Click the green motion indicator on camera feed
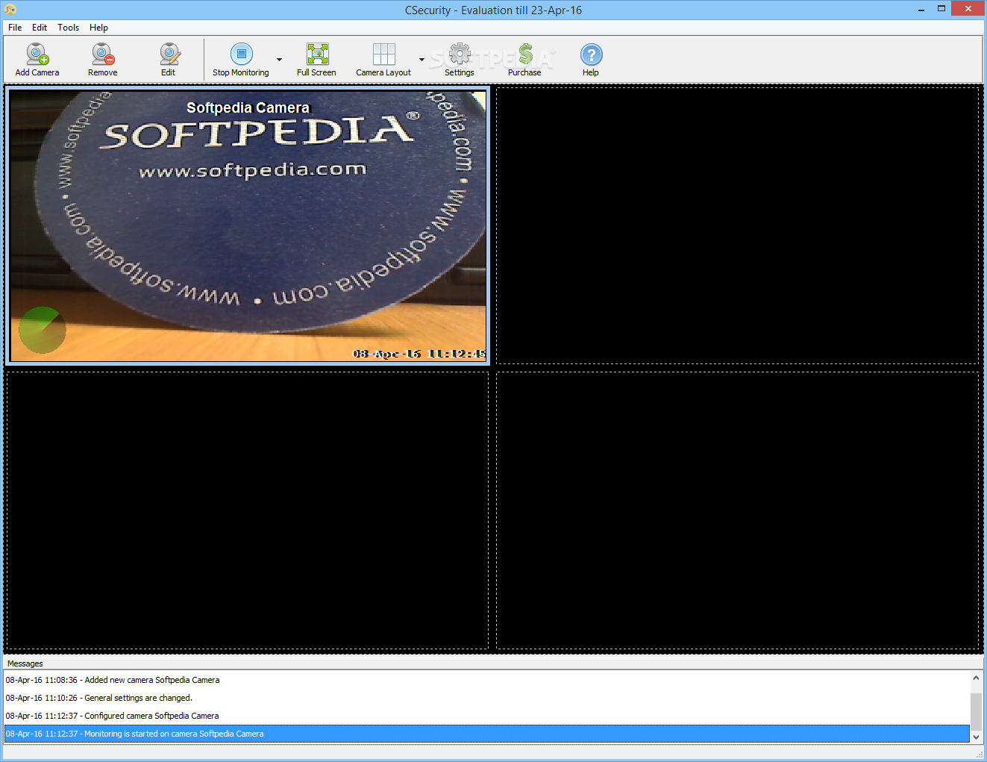 [43, 330]
